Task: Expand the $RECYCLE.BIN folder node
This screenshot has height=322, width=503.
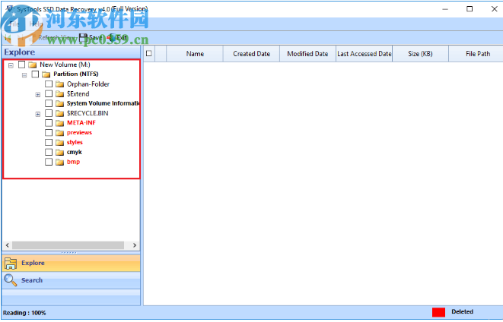Action: click(38, 114)
